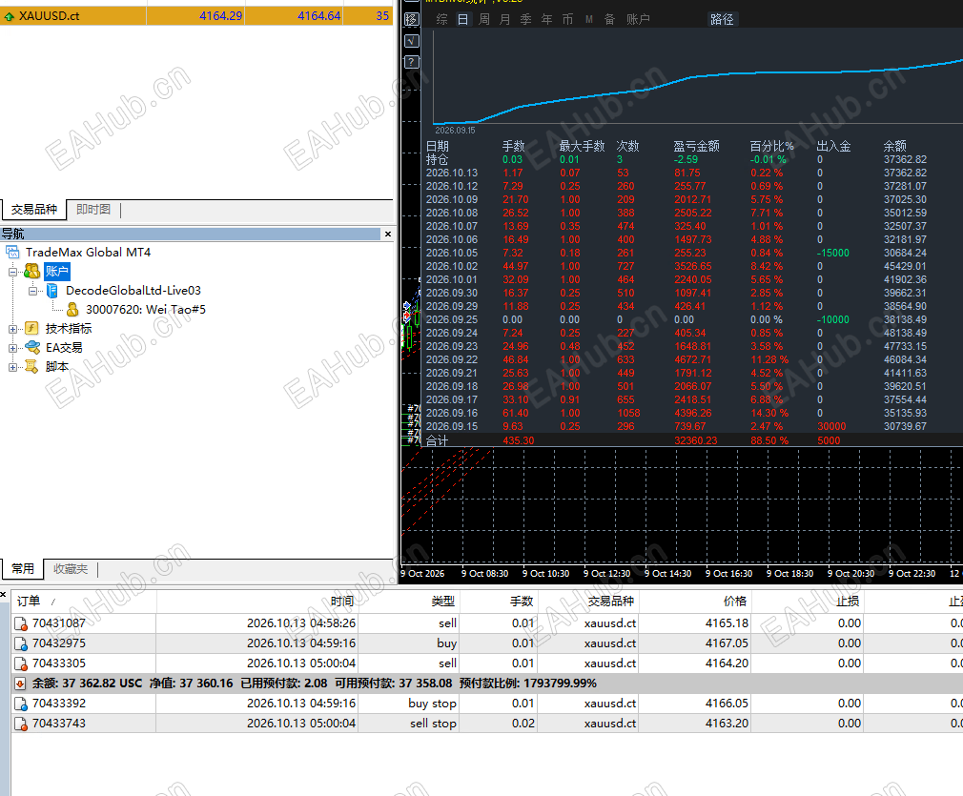Click the EA交易 expert advisor hat icon
The width and height of the screenshot is (963, 796).
pyautogui.click(x=31, y=348)
